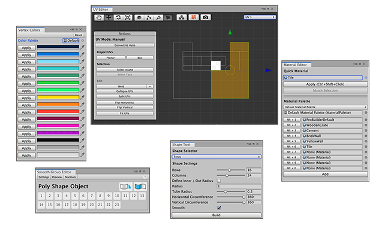Open the Shape Tool window options menu
The height and width of the screenshot is (226, 388).
click(249, 143)
